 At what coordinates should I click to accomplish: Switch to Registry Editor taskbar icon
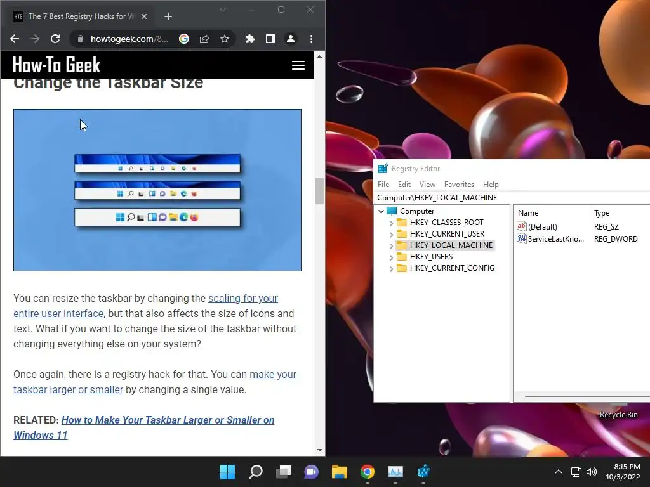coord(423,472)
